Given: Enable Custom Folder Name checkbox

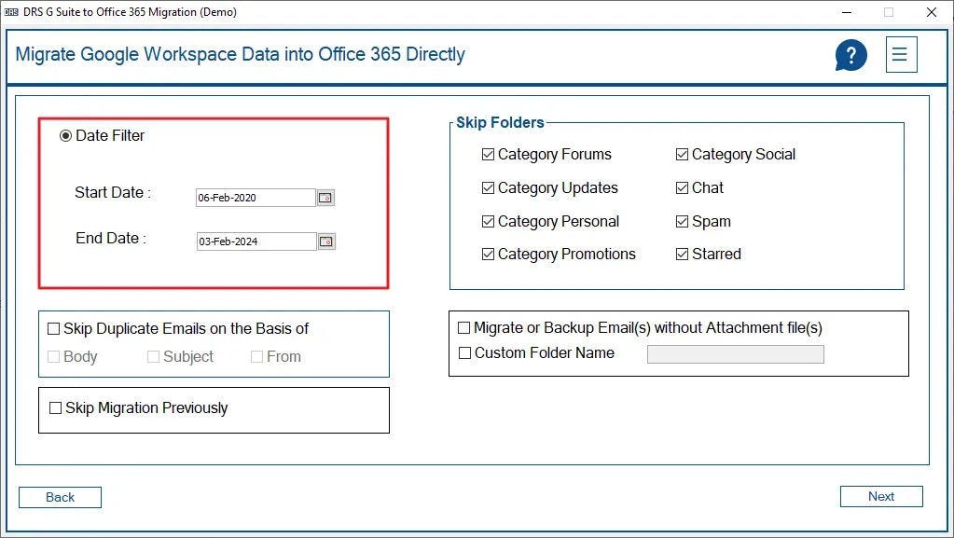Looking at the screenshot, I should (x=464, y=353).
